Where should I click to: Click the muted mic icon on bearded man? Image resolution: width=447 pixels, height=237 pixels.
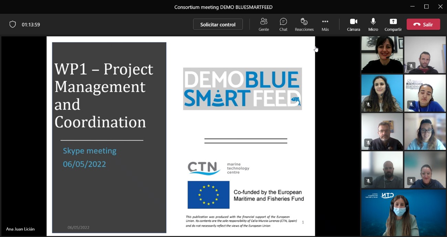(368, 181)
